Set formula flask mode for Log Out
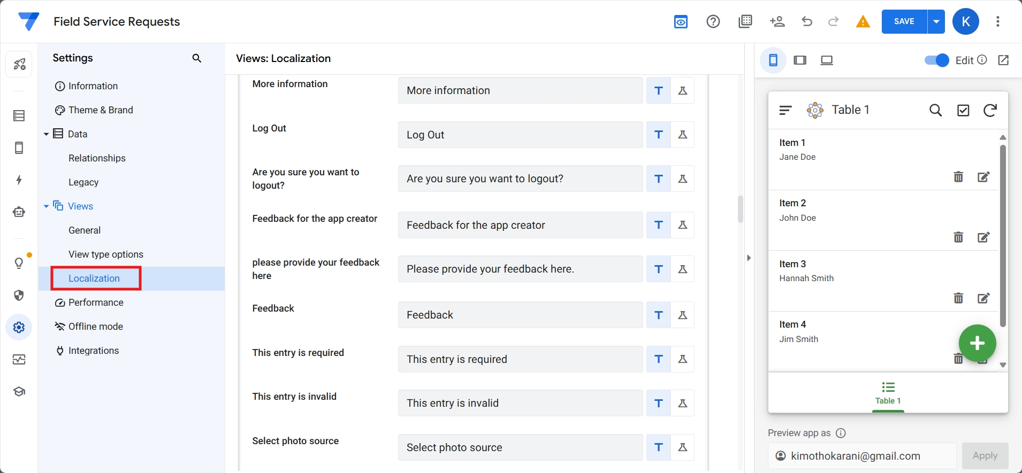The height and width of the screenshot is (473, 1022). (683, 135)
